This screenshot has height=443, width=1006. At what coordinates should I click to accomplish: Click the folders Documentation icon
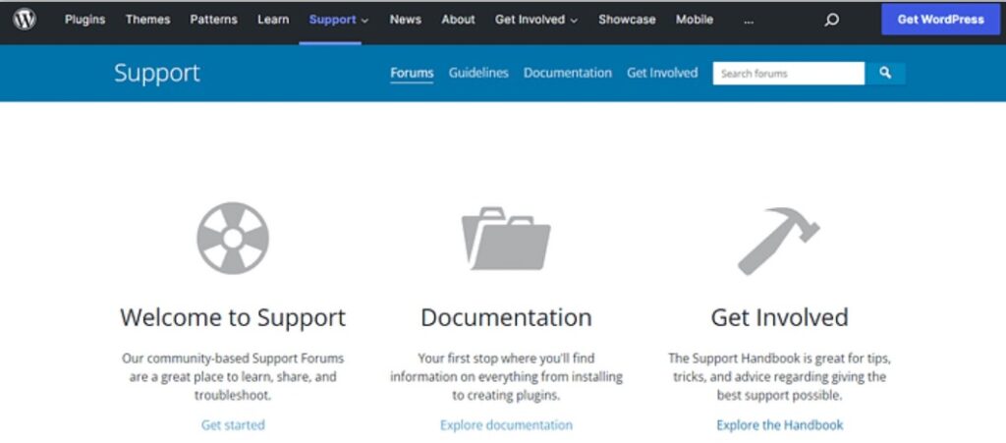[506, 239]
